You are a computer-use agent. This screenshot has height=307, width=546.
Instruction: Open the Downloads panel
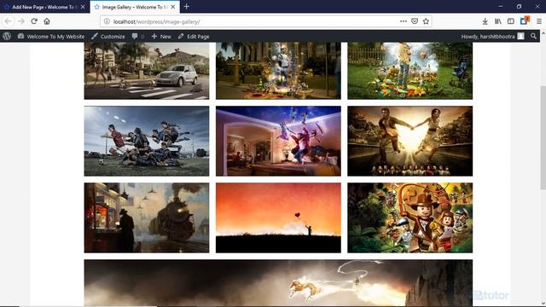tap(485, 21)
